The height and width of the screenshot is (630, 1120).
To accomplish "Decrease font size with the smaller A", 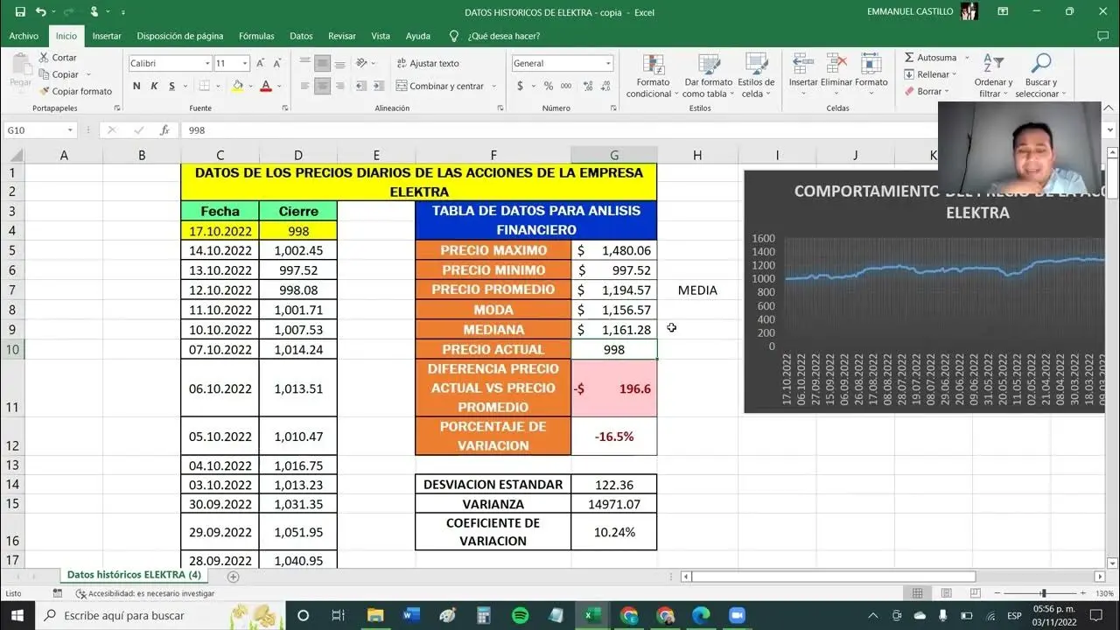I will [276, 63].
